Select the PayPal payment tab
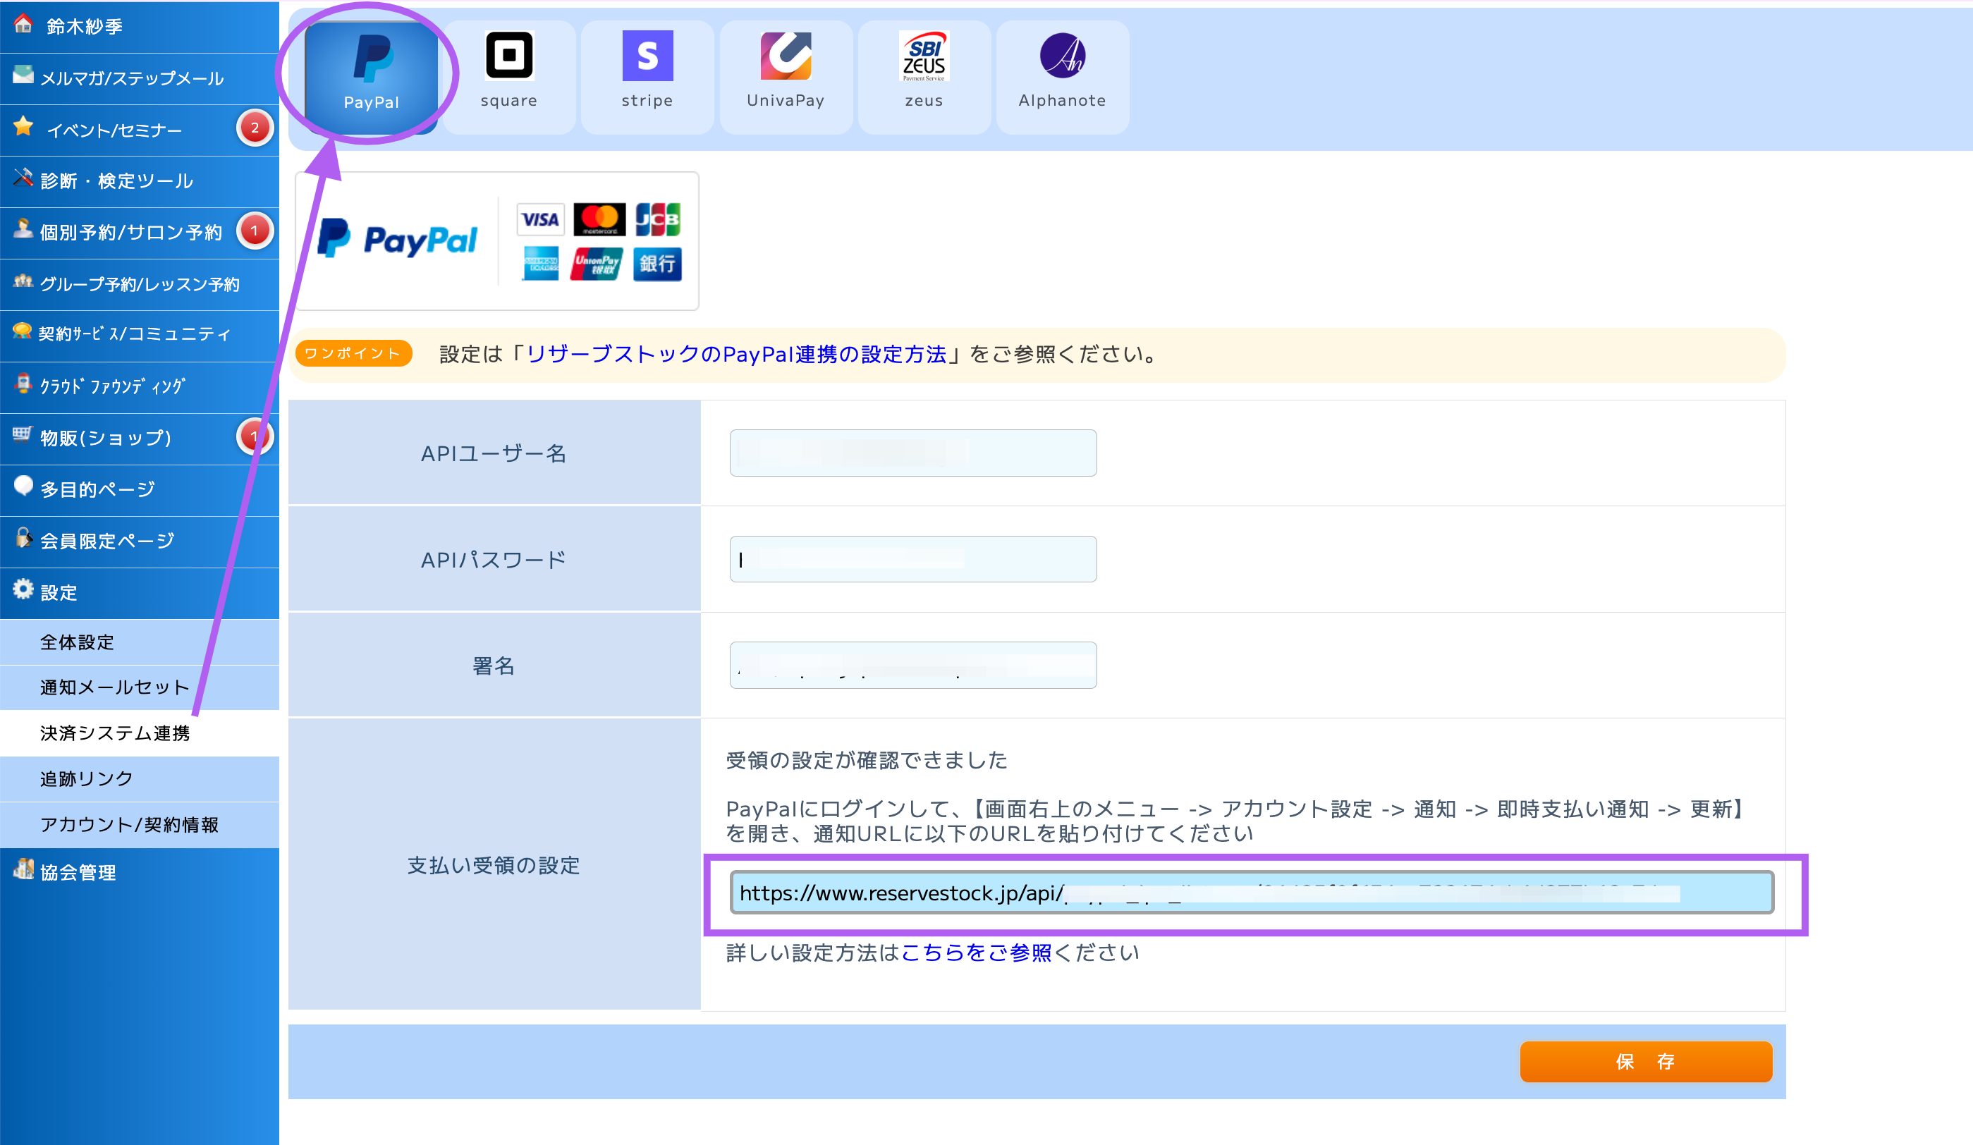Viewport: 1973px width, 1145px height. point(371,77)
